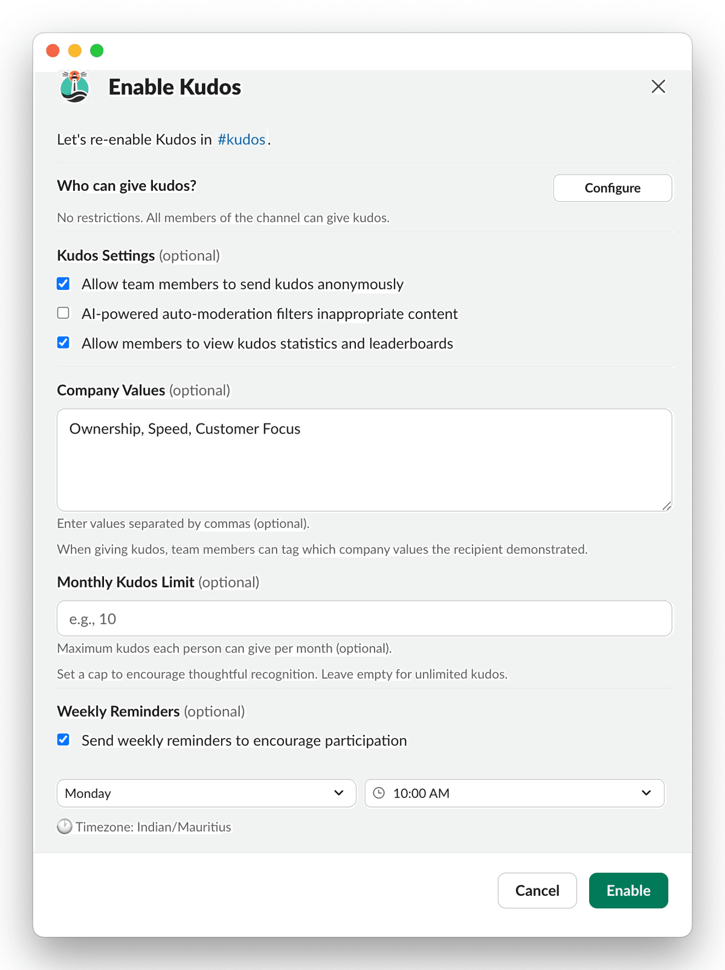Open the #kudos channel link
This screenshot has width=725, height=970.
[x=242, y=140]
